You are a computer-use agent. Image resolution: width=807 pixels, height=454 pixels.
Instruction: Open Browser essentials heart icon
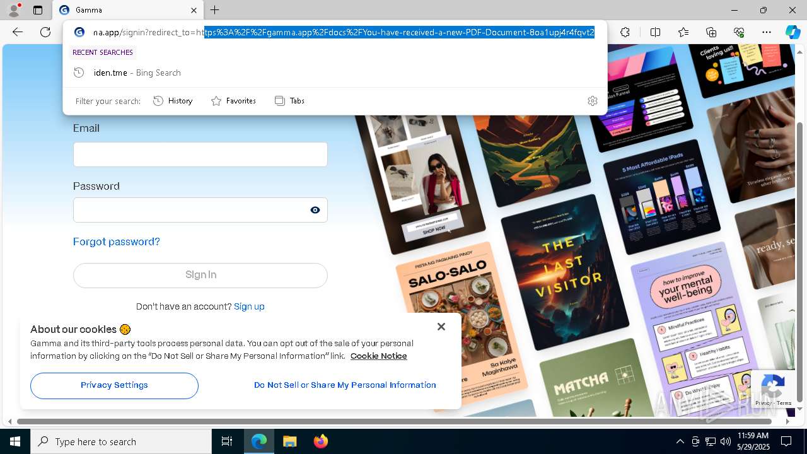739,32
